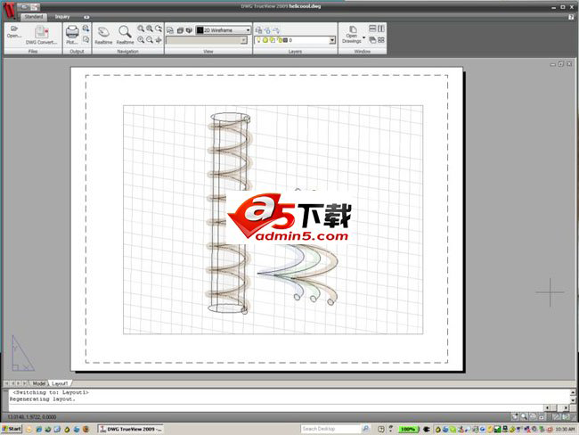Toggle the layer 0 freeze sun icon
Image resolution: width=579 pixels, height=435 pixels.
pyautogui.click(x=267, y=40)
